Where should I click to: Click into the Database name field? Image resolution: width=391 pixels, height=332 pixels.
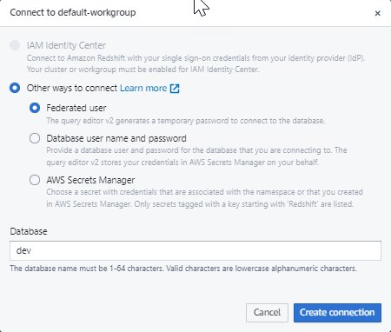pos(195,250)
